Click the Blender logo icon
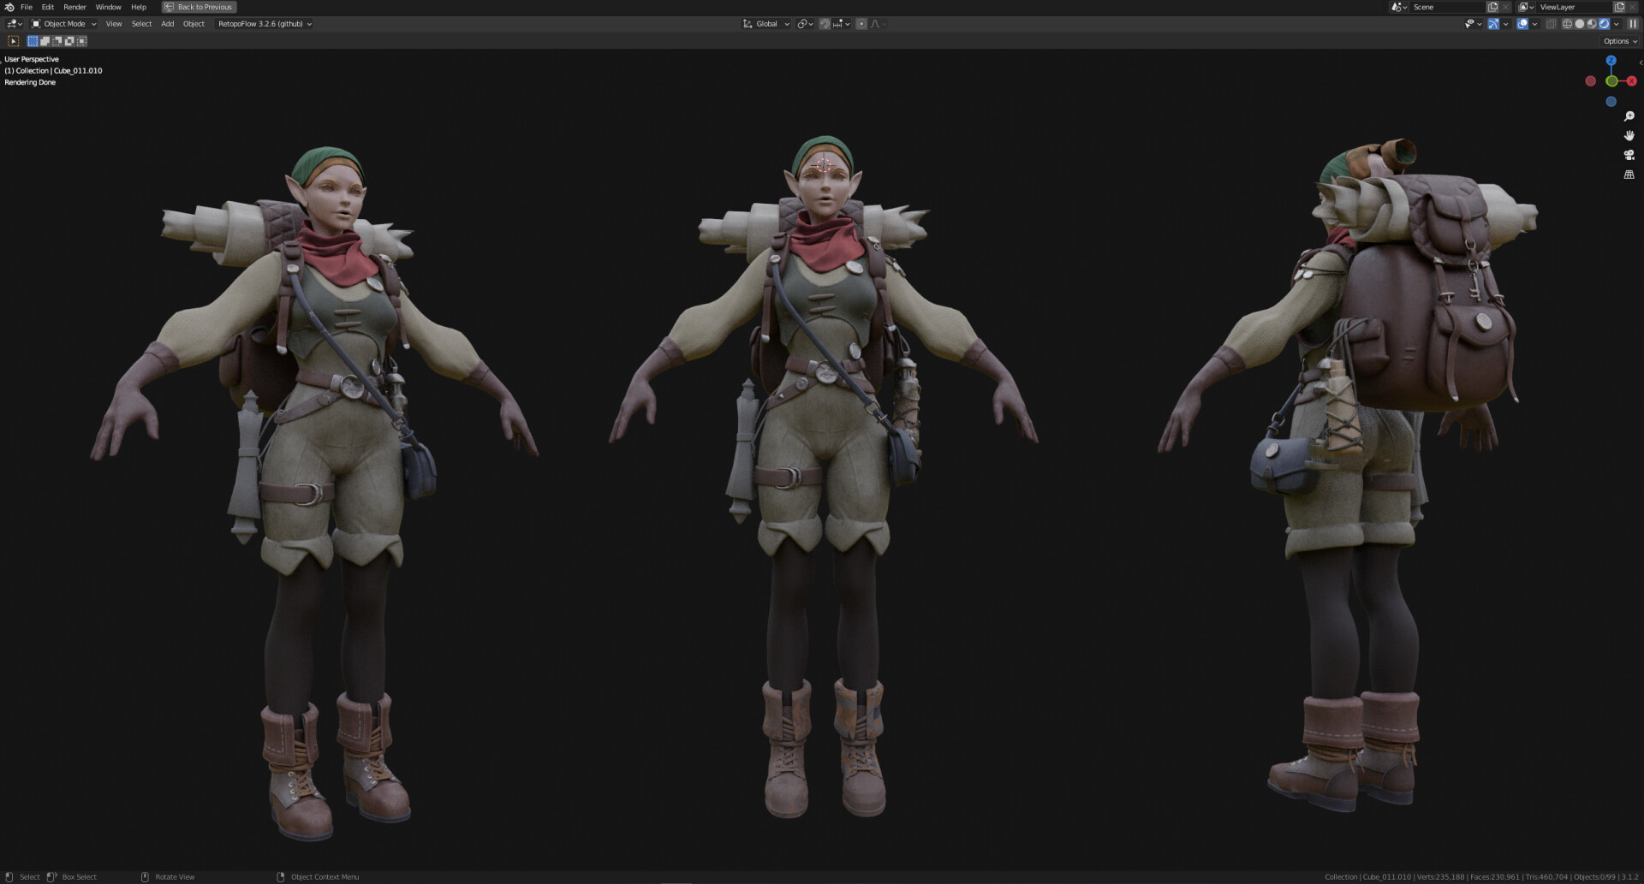1644x884 pixels. (9, 7)
